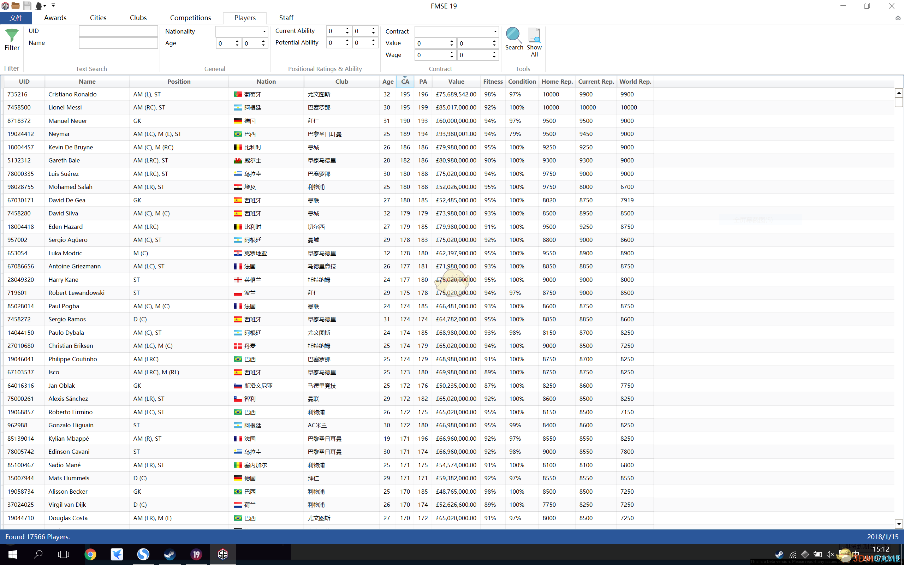Click scrollbar up arrow in player list
904x565 pixels.
click(899, 92)
